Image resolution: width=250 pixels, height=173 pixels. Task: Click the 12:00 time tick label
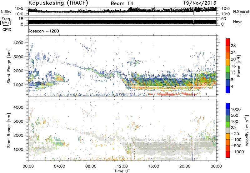(122, 166)
